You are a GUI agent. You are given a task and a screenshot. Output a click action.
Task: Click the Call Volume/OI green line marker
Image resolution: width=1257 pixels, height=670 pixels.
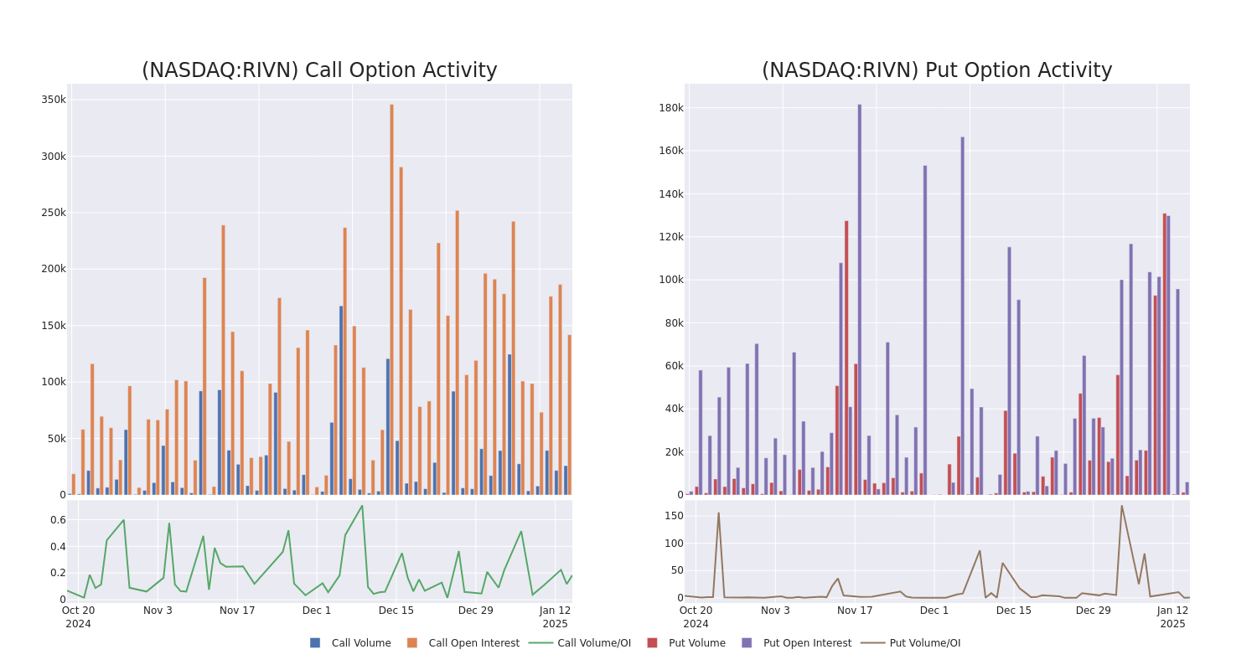(541, 643)
